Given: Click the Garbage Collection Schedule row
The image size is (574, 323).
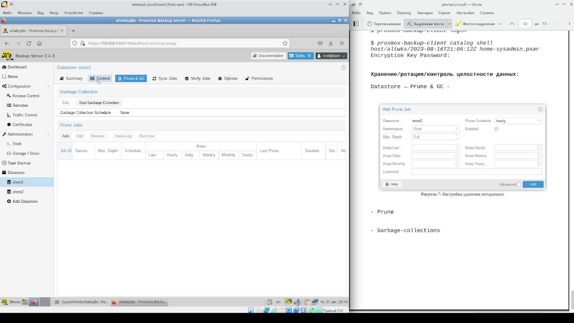Looking at the screenshot, I should (x=202, y=113).
